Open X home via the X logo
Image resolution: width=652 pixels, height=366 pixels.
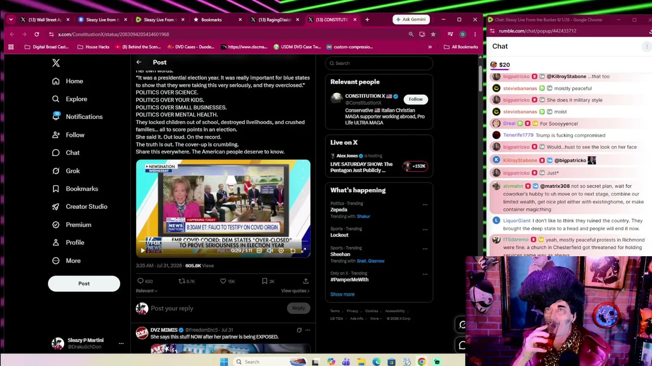coord(56,63)
